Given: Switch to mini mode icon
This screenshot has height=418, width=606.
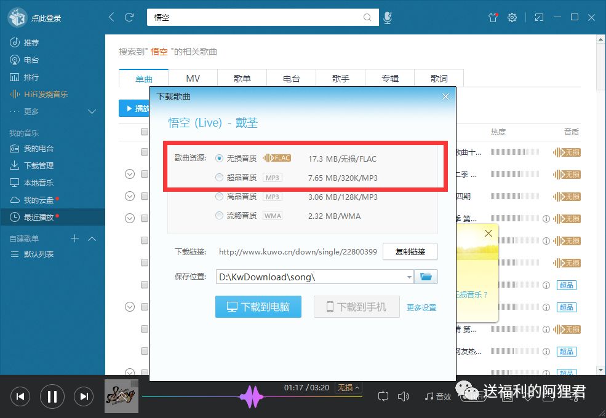Looking at the screenshot, I should point(539,17).
